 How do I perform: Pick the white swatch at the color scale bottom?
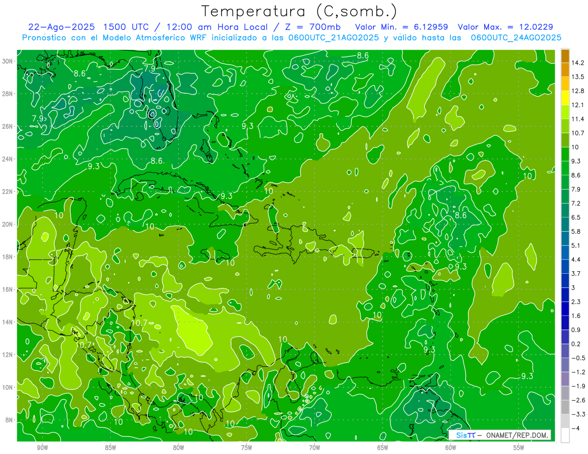(565, 435)
